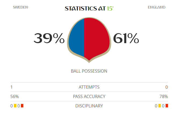The width and height of the screenshot is (179, 120).
Task: Click the blue Sweden section of the possession ball
Action: [x=77, y=39]
